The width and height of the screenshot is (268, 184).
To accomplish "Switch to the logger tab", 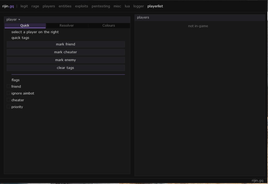I will coord(139,6).
